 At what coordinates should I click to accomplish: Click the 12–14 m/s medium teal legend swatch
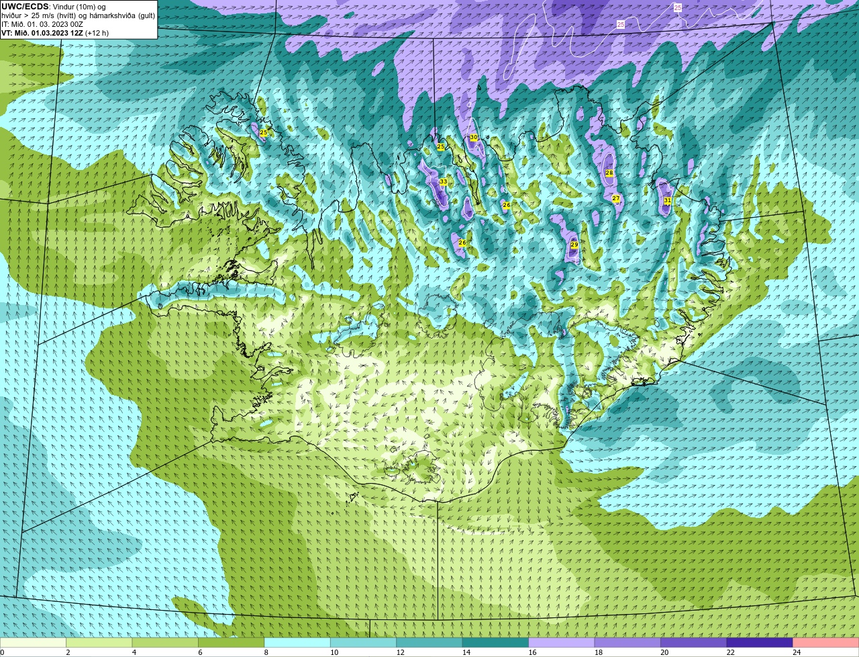(x=429, y=642)
